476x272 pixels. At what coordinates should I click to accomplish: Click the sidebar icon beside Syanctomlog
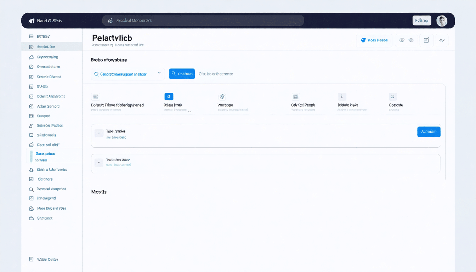(31, 57)
